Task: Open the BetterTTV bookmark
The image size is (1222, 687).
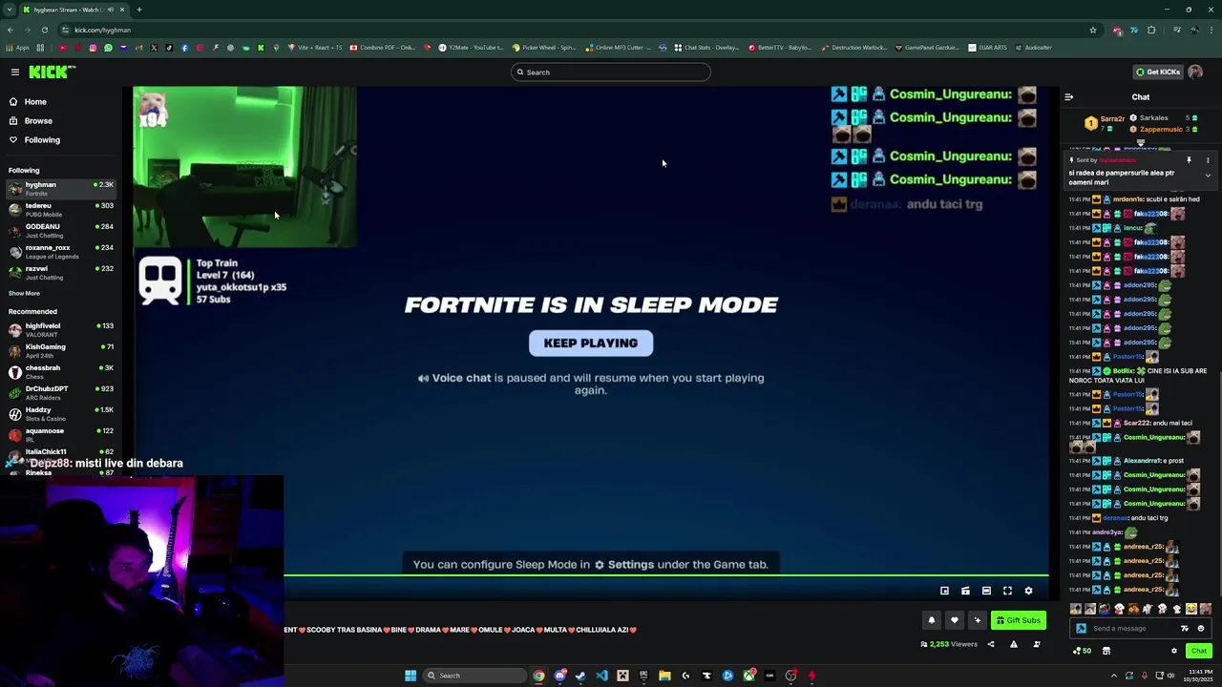Action: coord(780,47)
